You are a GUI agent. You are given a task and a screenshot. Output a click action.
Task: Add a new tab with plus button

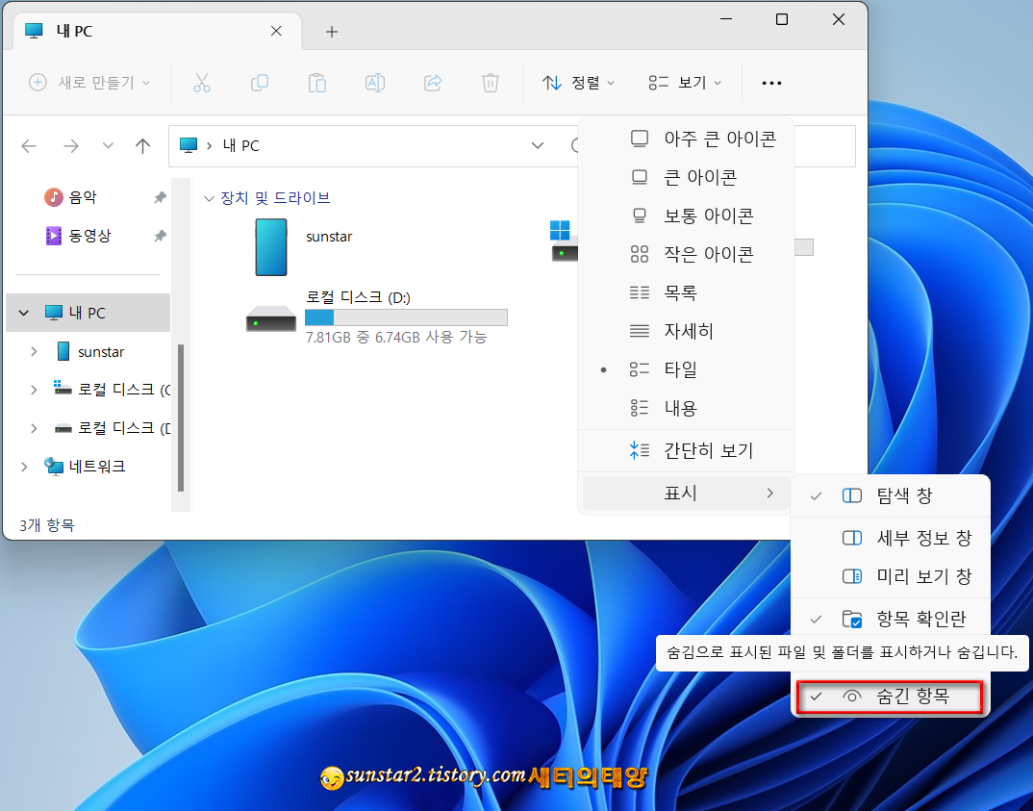tap(332, 32)
